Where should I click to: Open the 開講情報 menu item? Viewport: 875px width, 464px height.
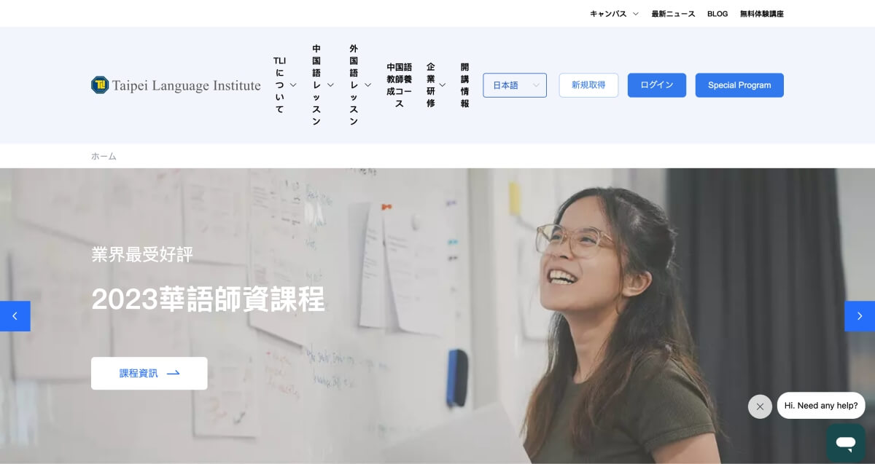(x=464, y=85)
